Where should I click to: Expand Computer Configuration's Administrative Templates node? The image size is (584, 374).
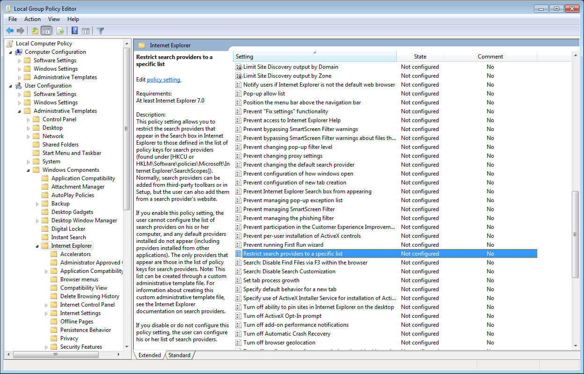tap(19, 77)
